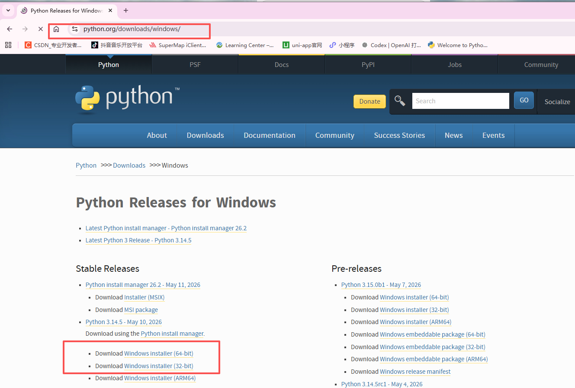Image resolution: width=575 pixels, height=388 pixels.
Task: Switch to the Docs top tab
Action: (x=282, y=64)
